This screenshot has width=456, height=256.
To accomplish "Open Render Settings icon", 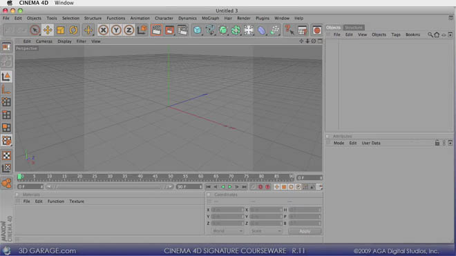I will (182, 30).
